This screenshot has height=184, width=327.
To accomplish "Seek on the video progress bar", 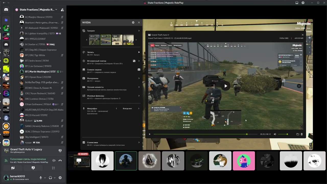I will point(205,134).
